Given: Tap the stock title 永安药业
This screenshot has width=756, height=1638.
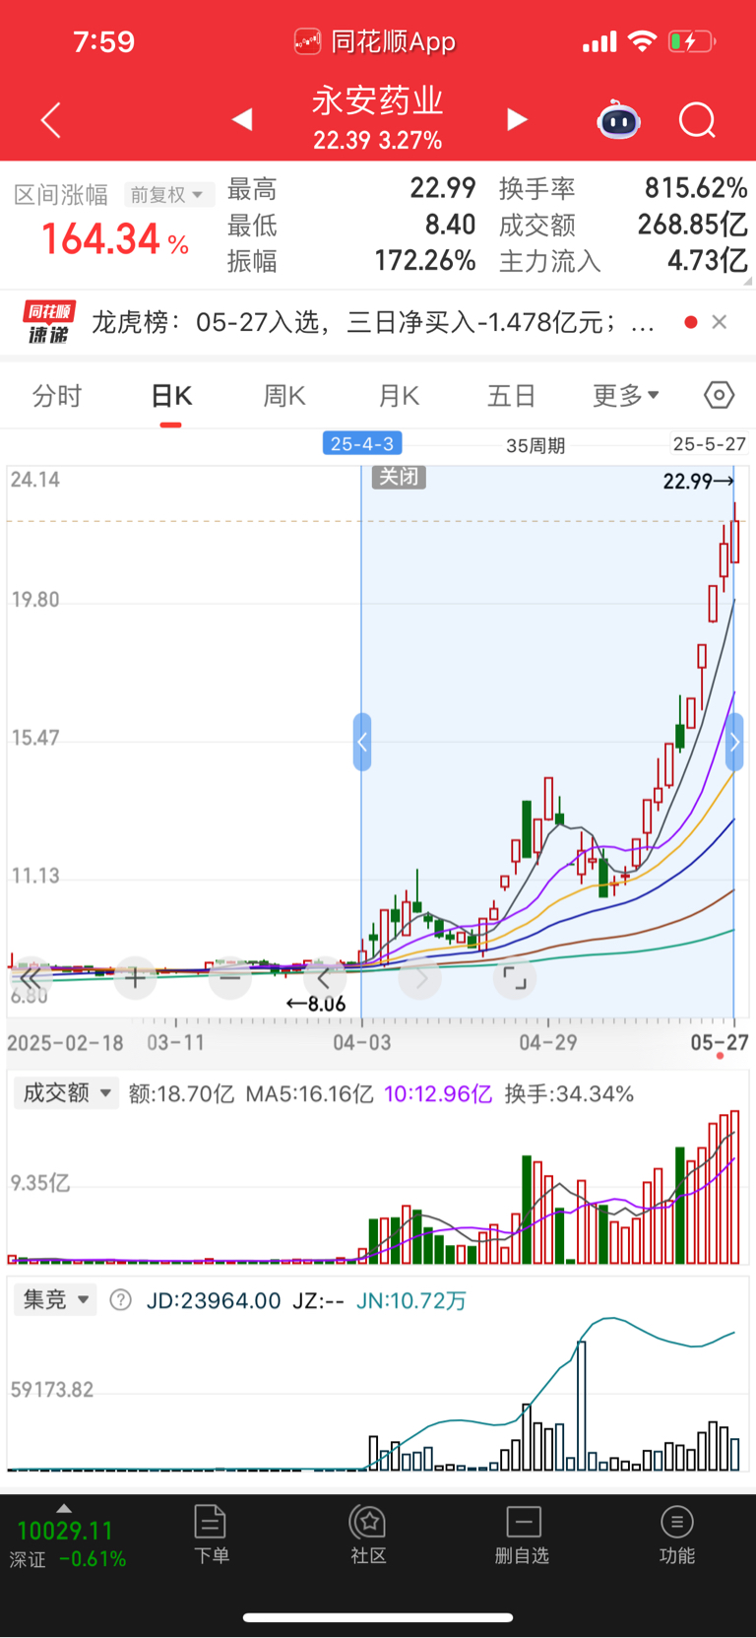Looking at the screenshot, I should [378, 100].
